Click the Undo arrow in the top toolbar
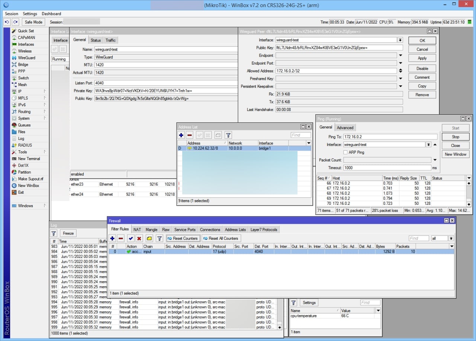This screenshot has width=476, height=341. pos(7,22)
